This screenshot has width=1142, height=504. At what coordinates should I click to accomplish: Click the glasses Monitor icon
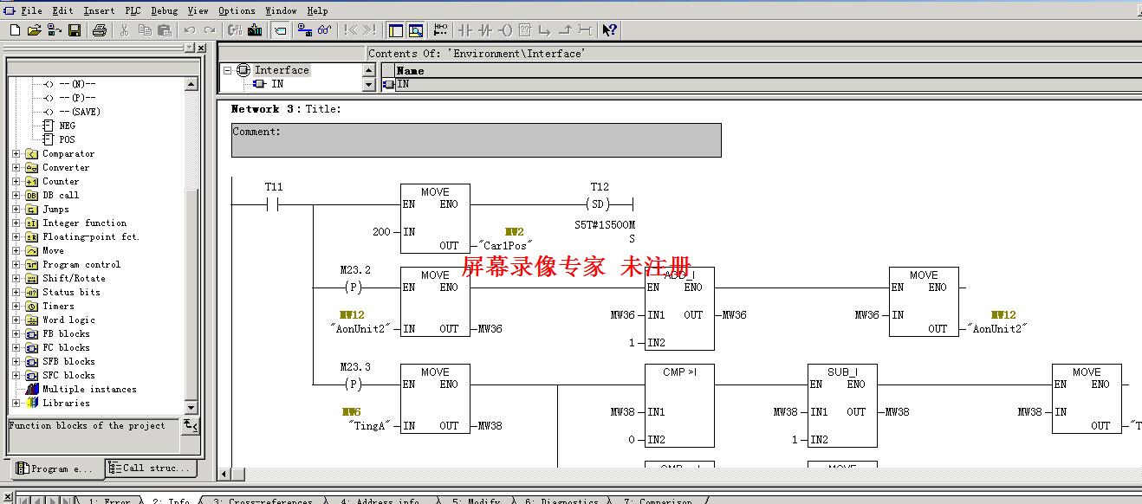325,30
